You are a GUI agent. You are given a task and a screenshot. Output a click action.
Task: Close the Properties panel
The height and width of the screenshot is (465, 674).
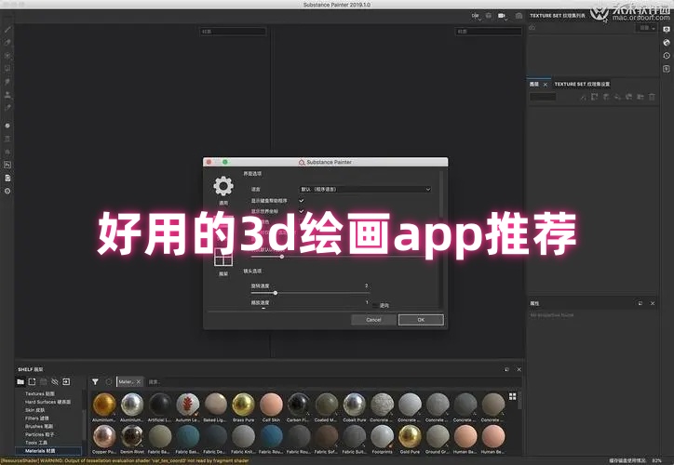[x=653, y=303]
